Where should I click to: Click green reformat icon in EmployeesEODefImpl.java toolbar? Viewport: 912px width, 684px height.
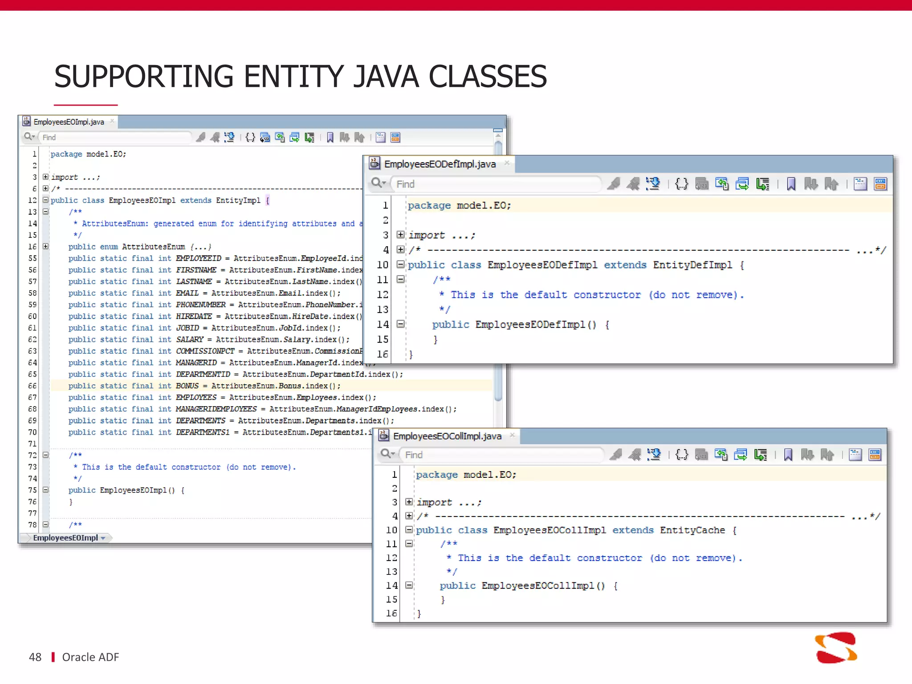tap(762, 183)
